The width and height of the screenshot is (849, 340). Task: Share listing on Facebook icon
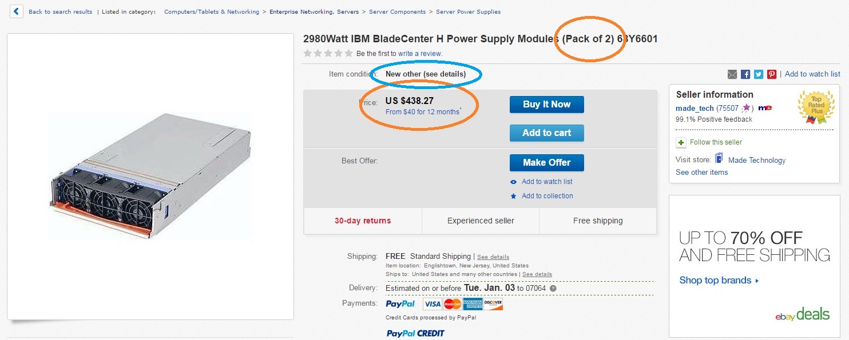click(745, 74)
